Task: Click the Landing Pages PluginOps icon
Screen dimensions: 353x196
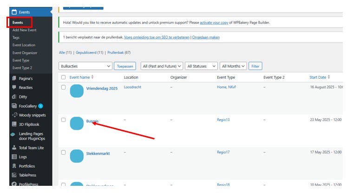Action: click(13, 134)
